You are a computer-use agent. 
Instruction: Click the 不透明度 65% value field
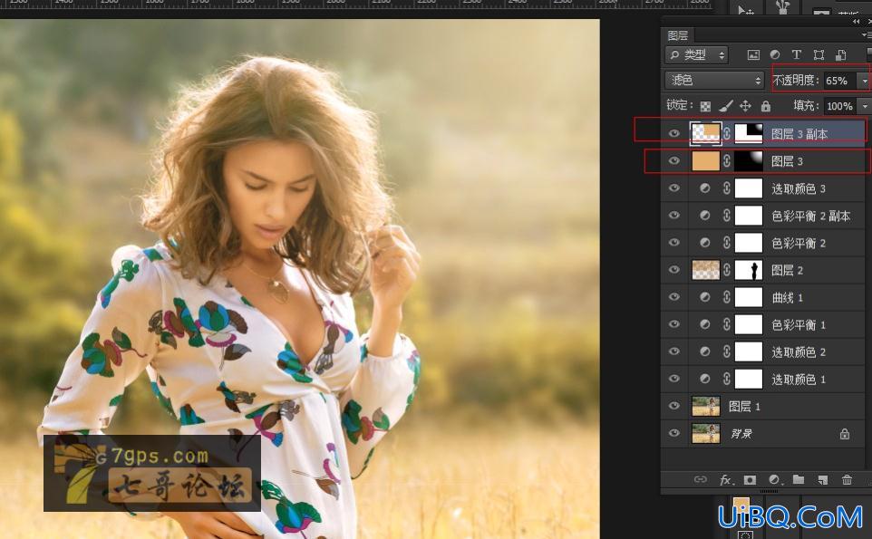(x=841, y=81)
